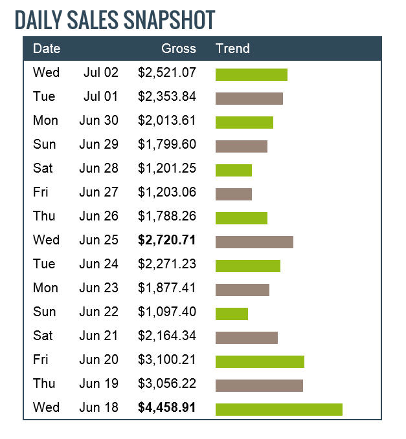Click the Gross column header
Viewport: 406px width, 439px height.
(x=178, y=48)
